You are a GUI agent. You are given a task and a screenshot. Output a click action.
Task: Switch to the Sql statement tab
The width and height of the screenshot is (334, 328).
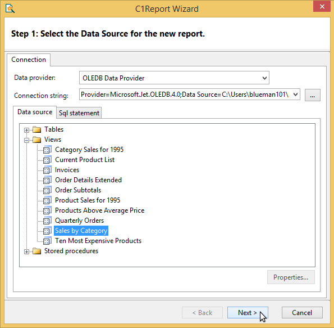[x=79, y=113]
